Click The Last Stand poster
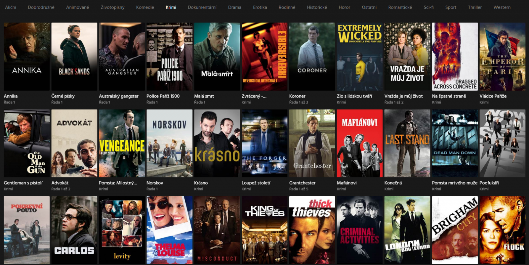The image size is (529, 265). pyautogui.click(x=407, y=143)
